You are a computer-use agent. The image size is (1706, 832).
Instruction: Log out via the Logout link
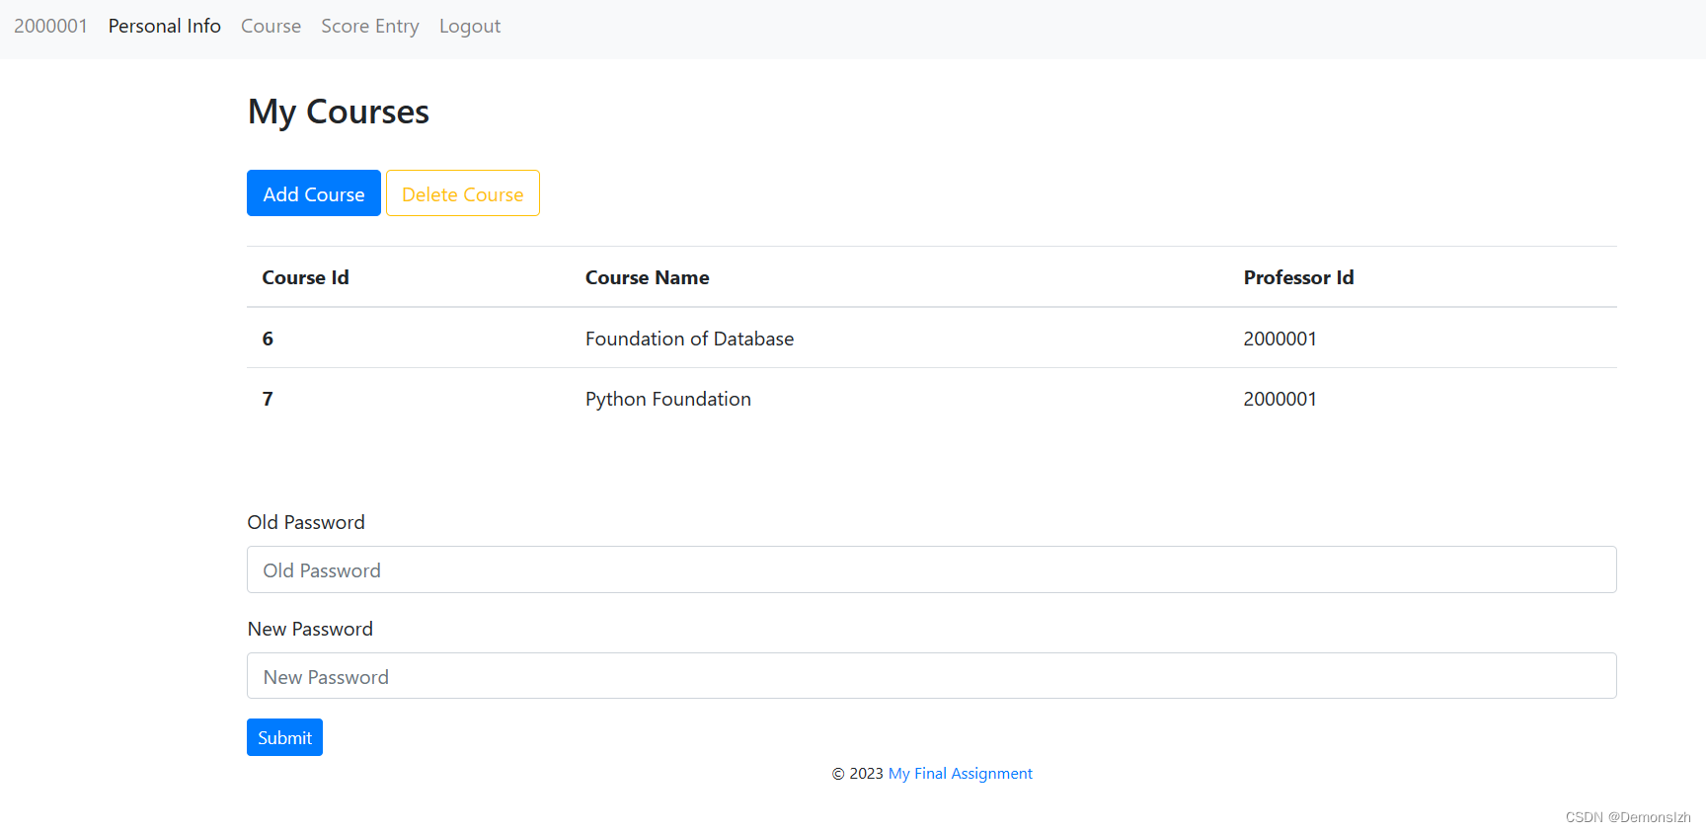pos(469,27)
